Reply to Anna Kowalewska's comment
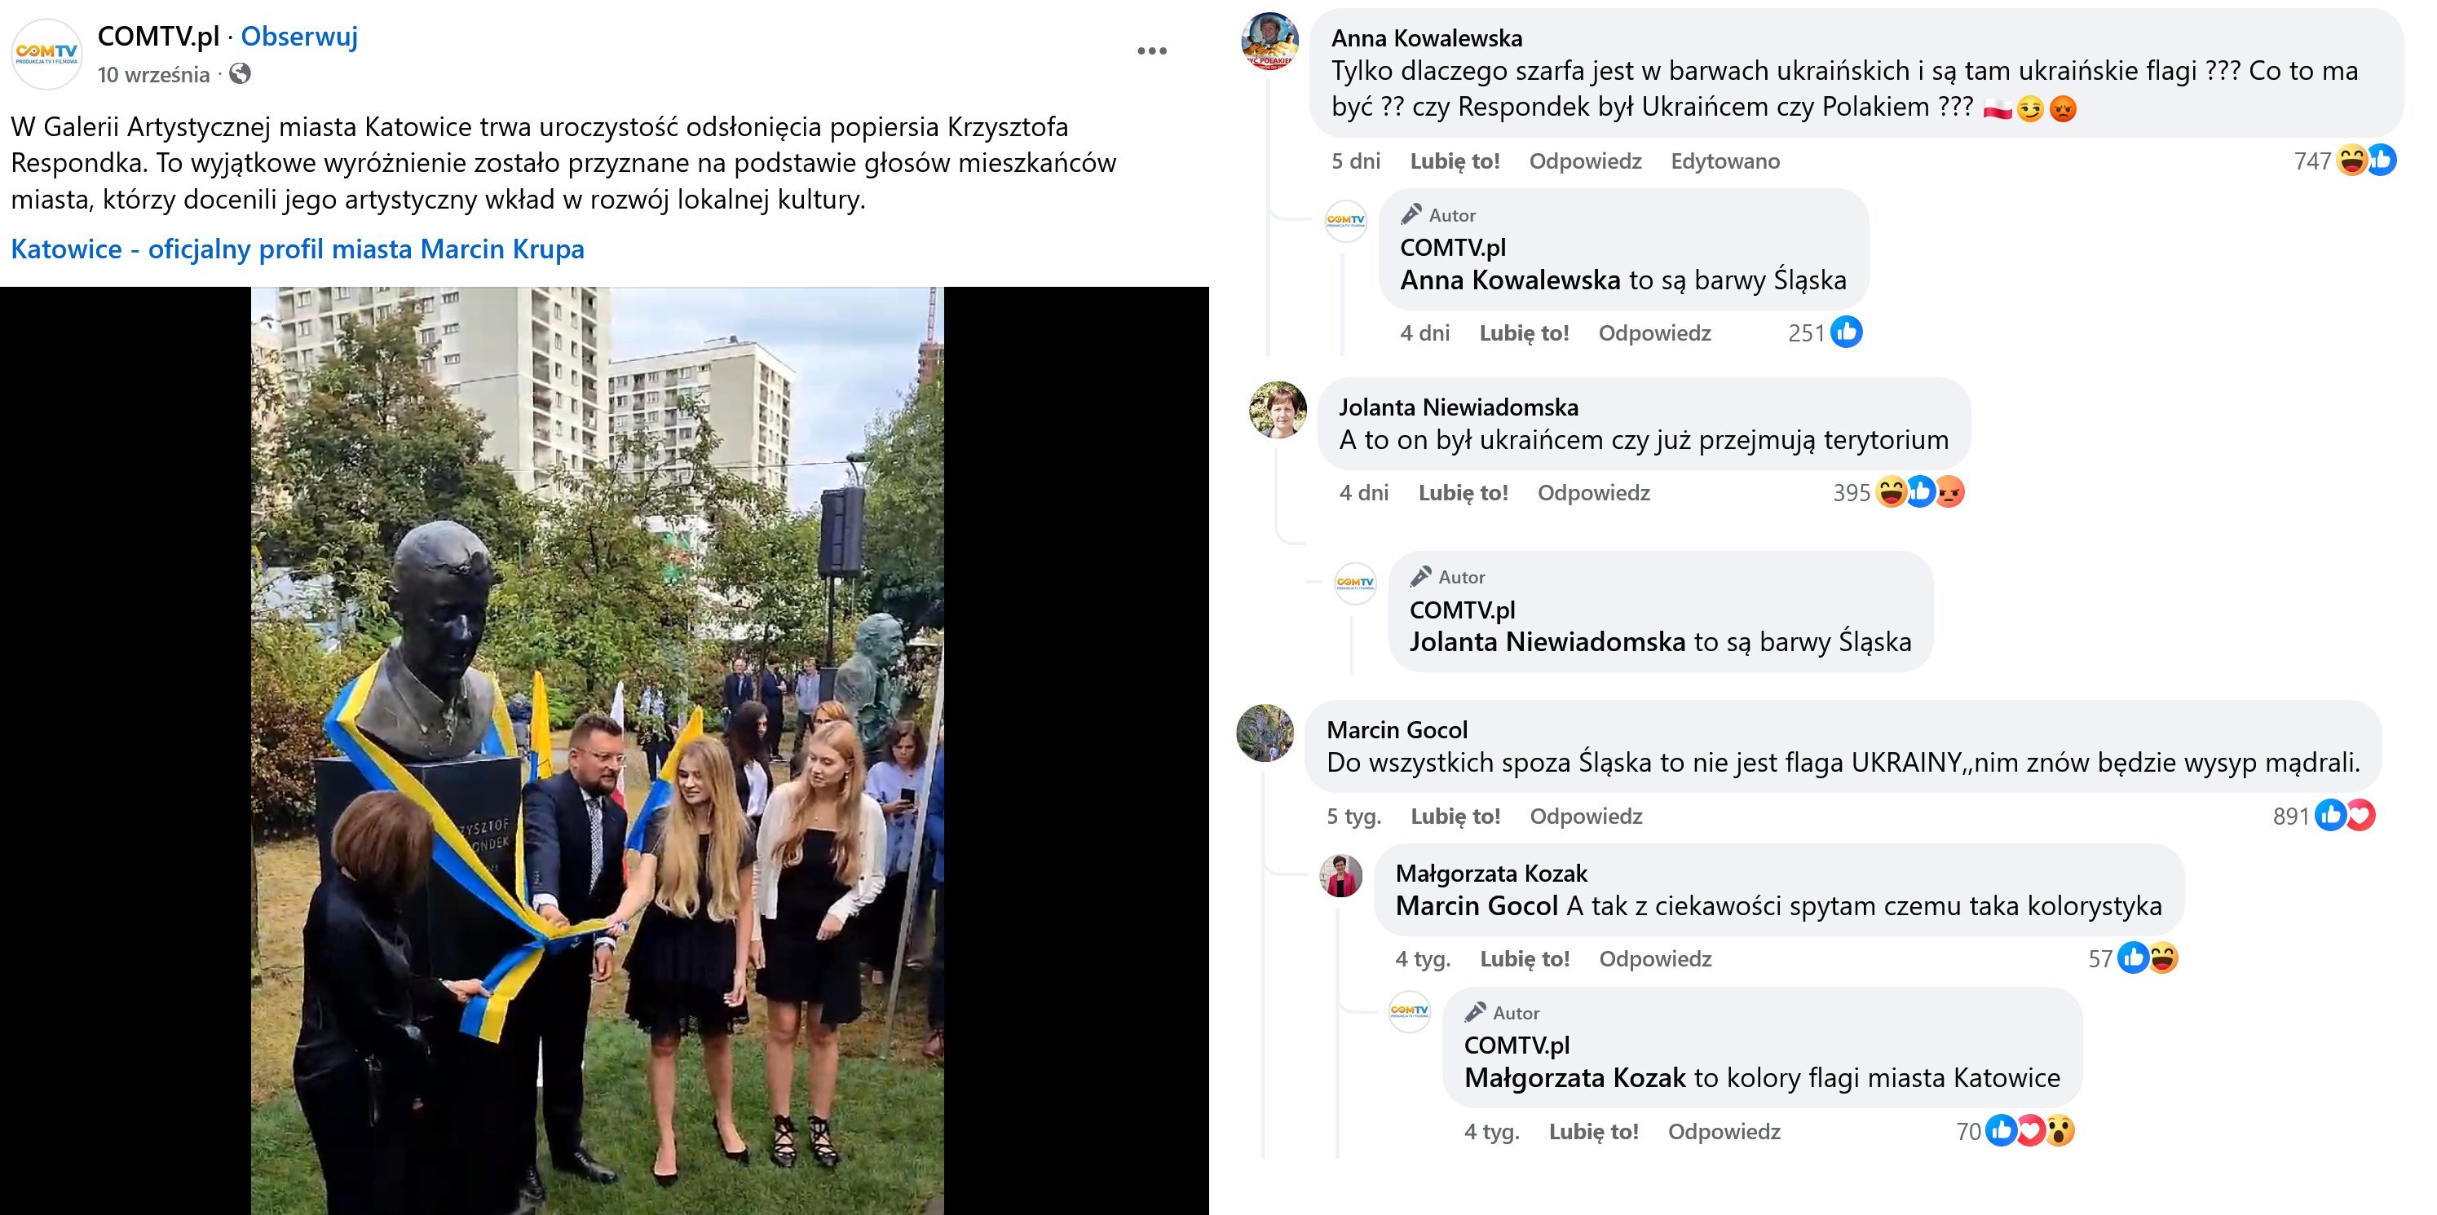Image resolution: width=2437 pixels, height=1215 pixels. pyautogui.click(x=1585, y=161)
